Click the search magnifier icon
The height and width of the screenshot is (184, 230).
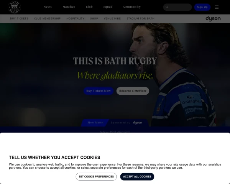pos(167,7)
